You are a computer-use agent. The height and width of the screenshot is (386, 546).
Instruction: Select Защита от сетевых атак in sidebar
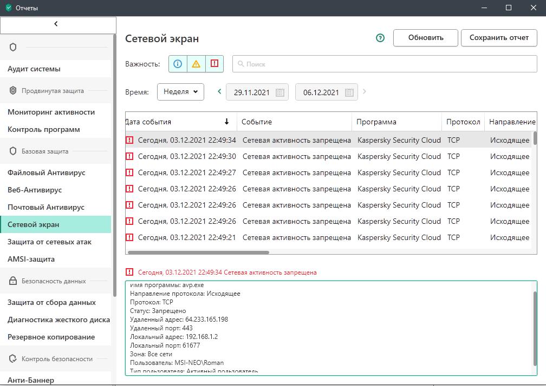click(x=49, y=242)
